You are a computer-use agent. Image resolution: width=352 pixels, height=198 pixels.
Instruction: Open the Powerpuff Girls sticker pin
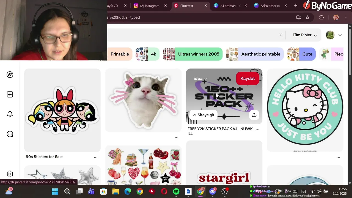point(62,110)
